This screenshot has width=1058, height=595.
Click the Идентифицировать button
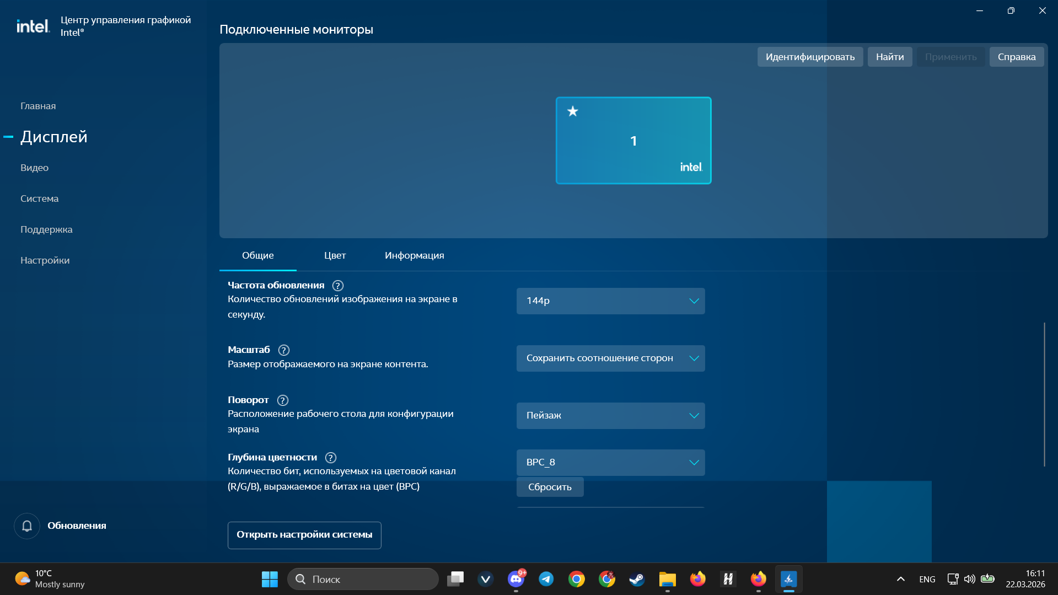click(809, 57)
